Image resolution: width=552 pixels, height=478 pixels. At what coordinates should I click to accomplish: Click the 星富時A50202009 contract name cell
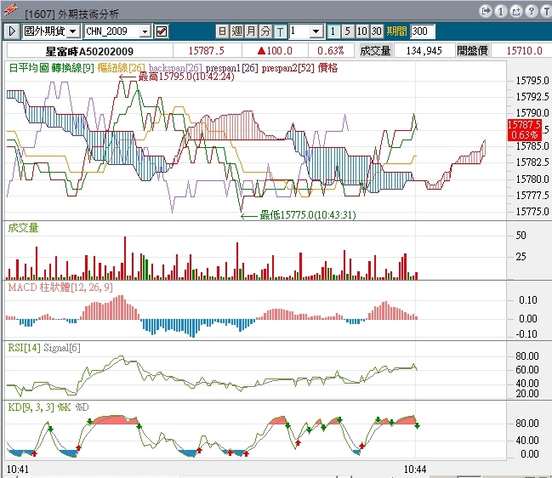click(89, 51)
